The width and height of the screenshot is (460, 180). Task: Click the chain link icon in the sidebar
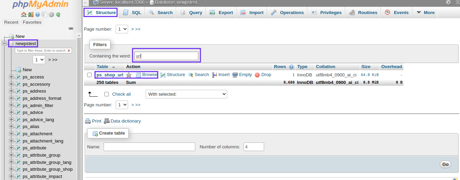[71, 29]
